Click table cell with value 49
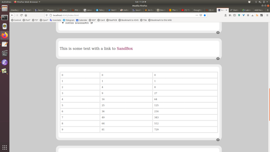This screenshot has height=152, width=270. [126, 117]
